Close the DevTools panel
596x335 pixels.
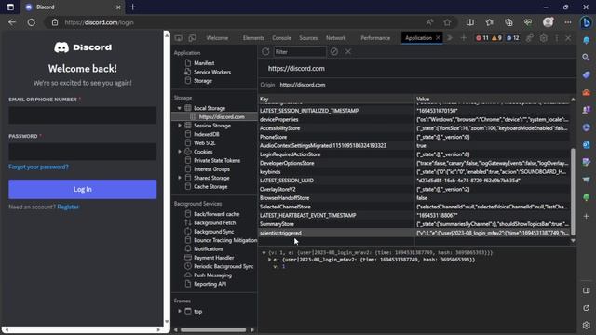pyautogui.click(x=568, y=38)
